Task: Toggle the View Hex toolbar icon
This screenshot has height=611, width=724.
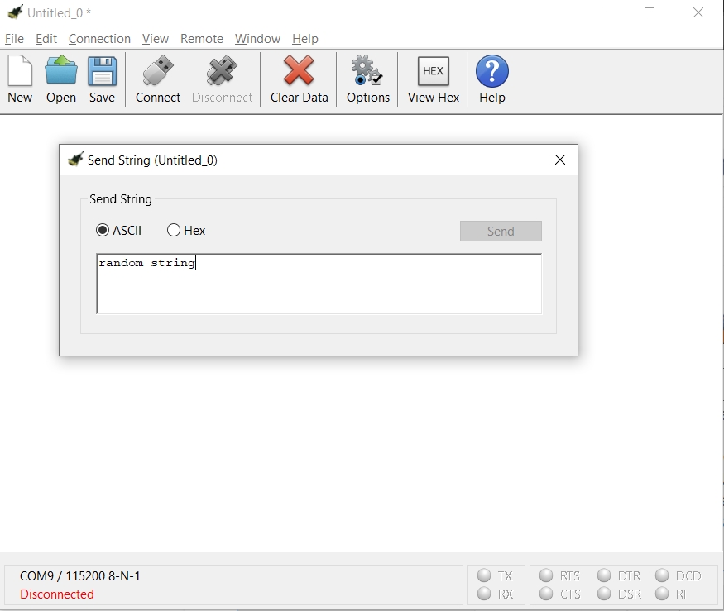Action: 433,72
